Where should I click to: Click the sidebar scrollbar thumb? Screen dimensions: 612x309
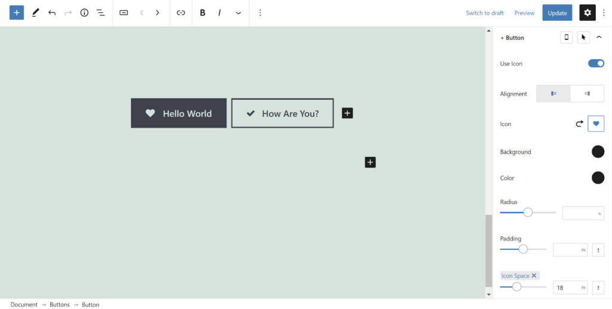pos(489,251)
